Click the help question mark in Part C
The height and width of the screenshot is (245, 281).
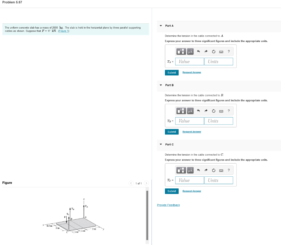coord(229,170)
